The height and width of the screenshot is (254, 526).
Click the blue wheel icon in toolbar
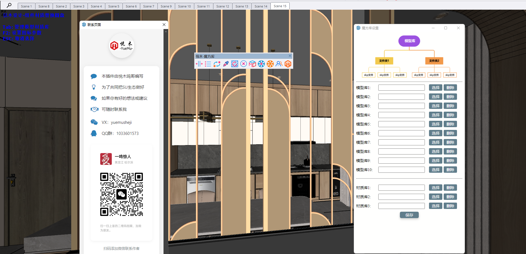[261, 64]
